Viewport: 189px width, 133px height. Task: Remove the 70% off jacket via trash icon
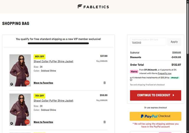click(x=105, y=122)
